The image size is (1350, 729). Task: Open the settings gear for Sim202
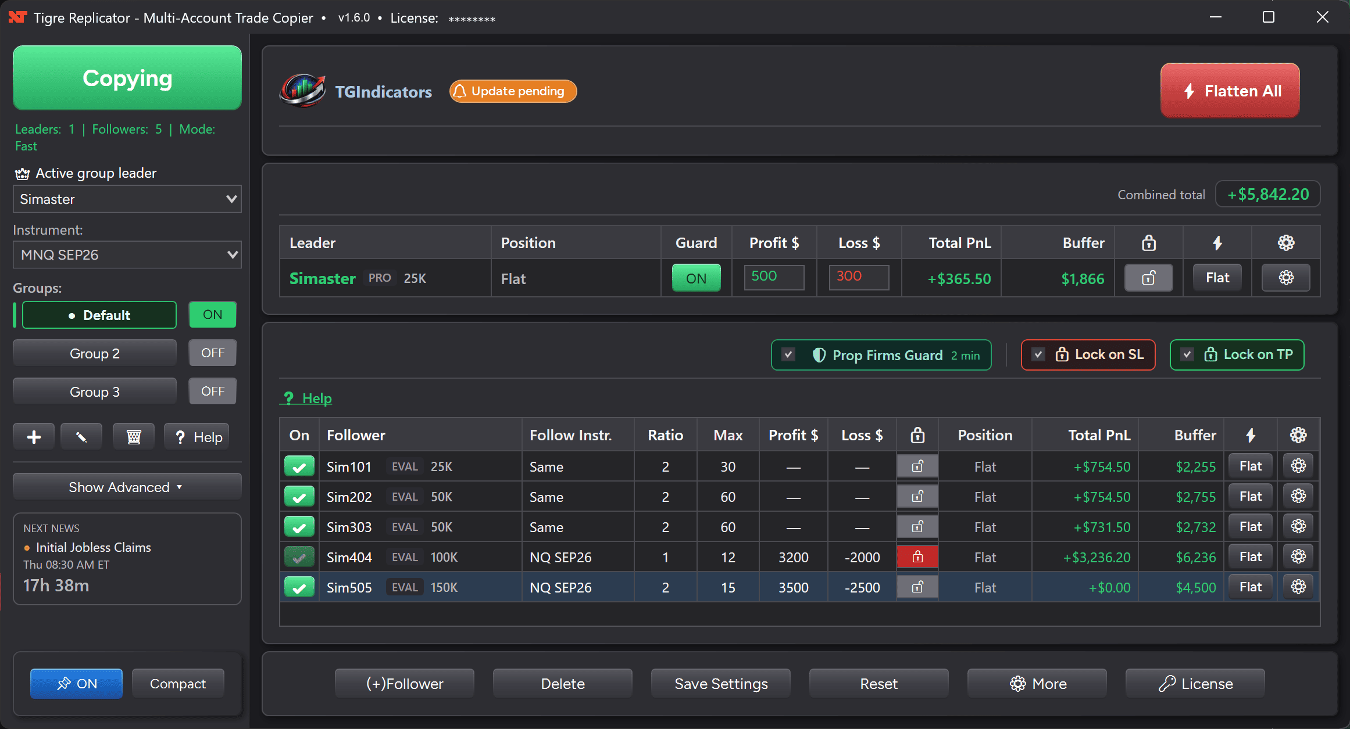[1298, 496]
